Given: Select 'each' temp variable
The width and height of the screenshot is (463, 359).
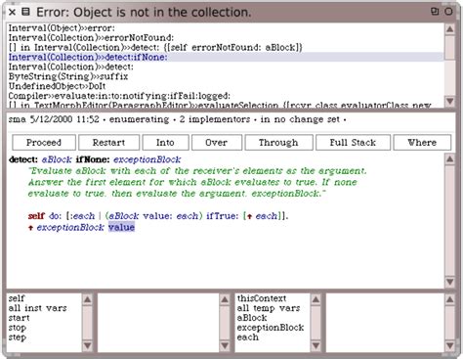Looking at the screenshot, I should [273, 337].
